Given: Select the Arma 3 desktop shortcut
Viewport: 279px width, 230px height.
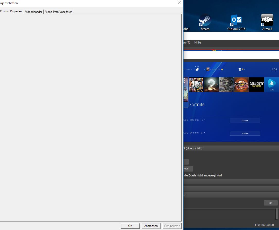Looking at the screenshot, I should (x=267, y=20).
